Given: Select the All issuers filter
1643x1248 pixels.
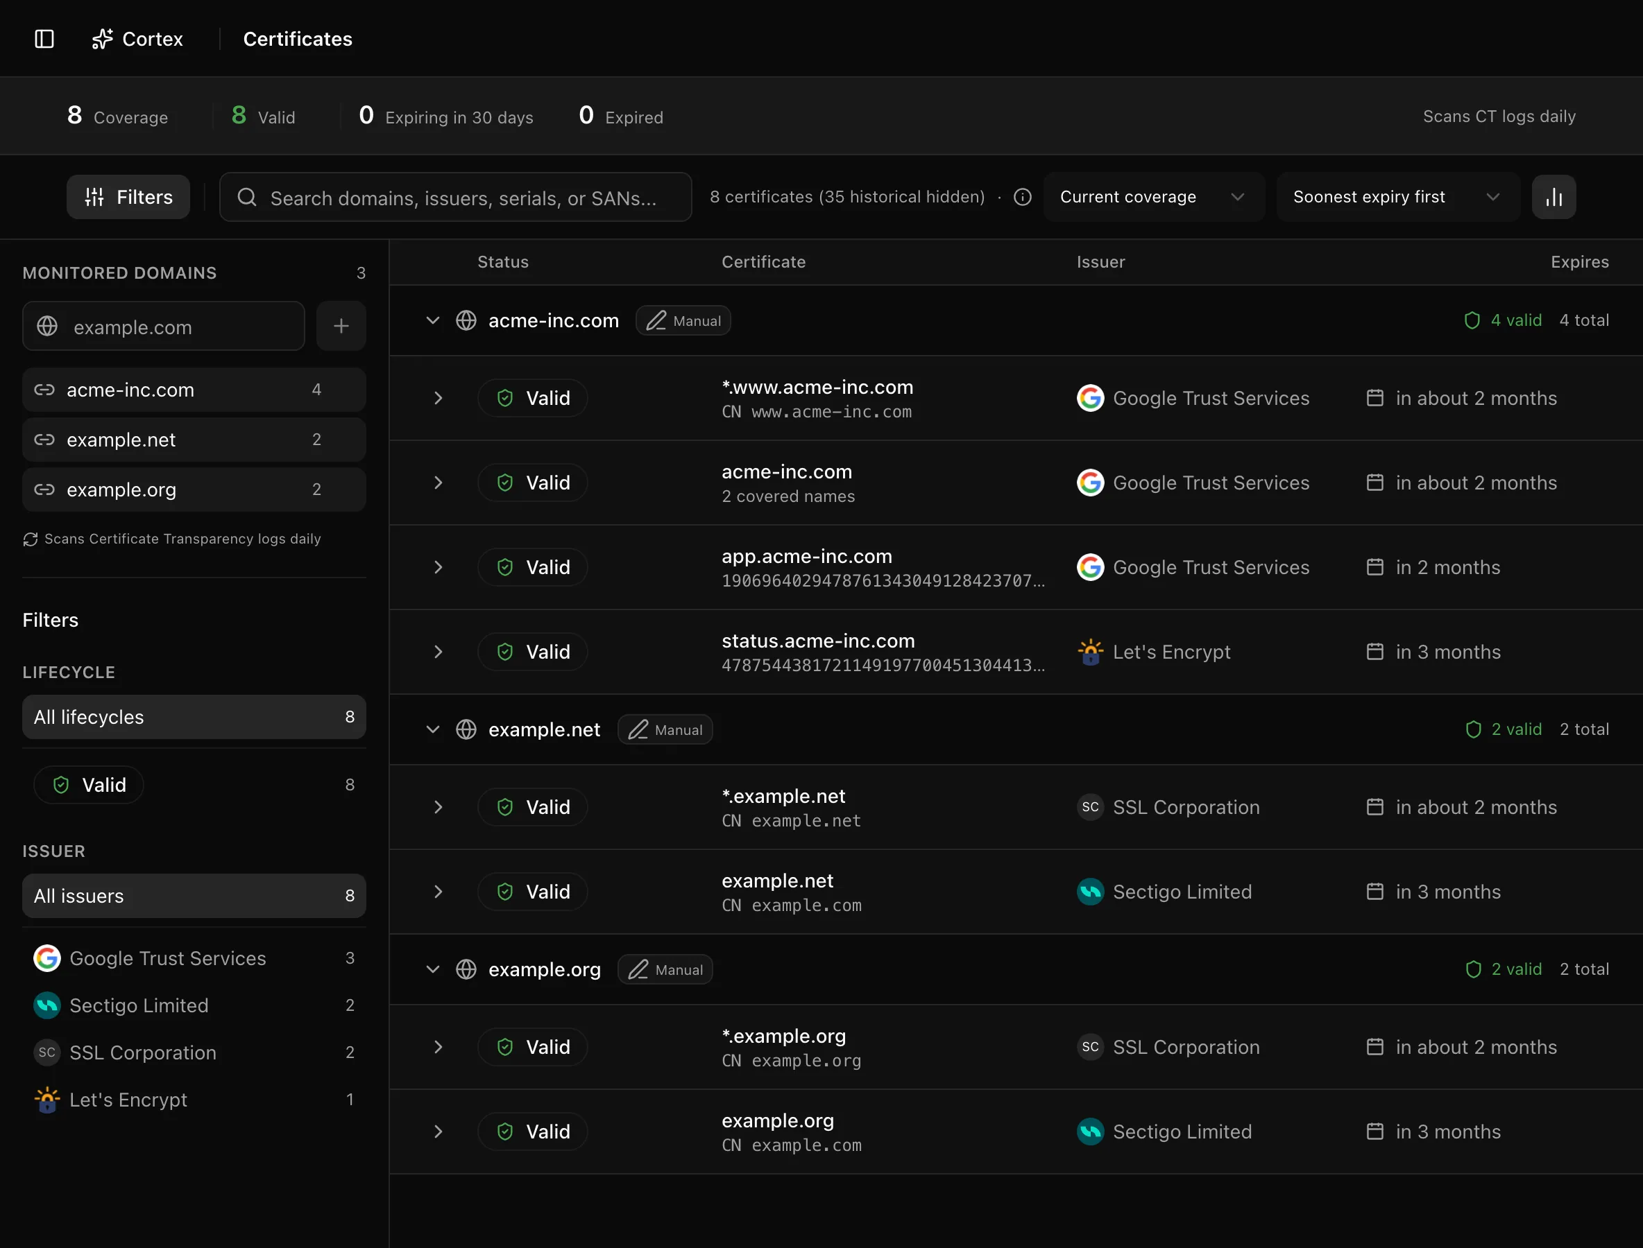Looking at the screenshot, I should [194, 896].
